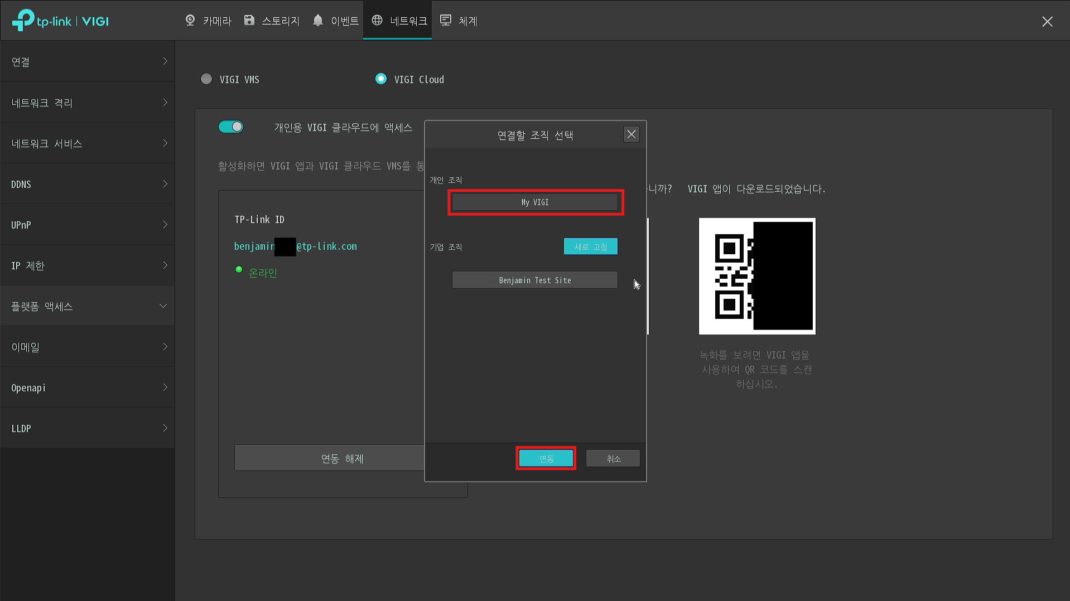
Task: Choose the Benjamin Test Site organization
Action: 534,280
